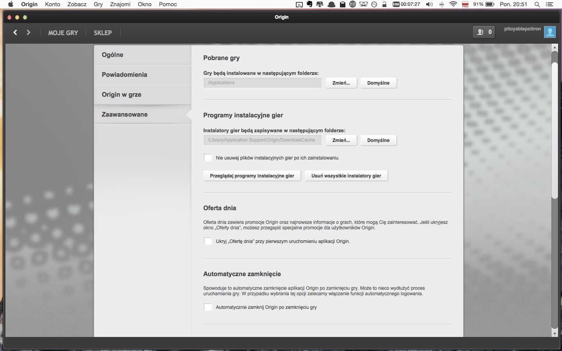The width and height of the screenshot is (562, 351).
Task: Click the glasses and mustache menu bar icon
Action: [363, 4]
